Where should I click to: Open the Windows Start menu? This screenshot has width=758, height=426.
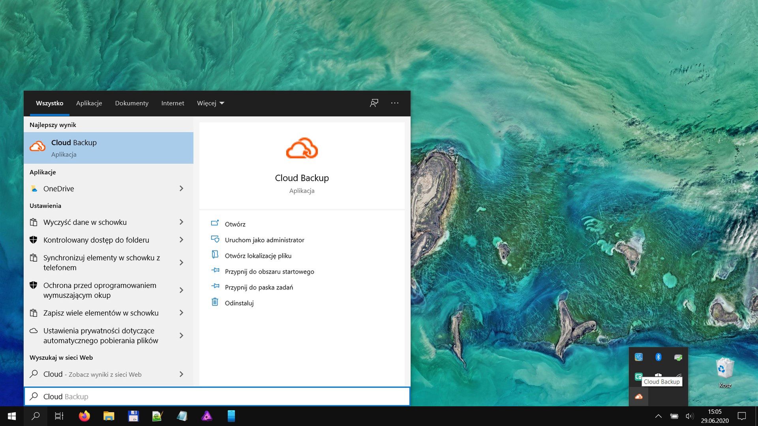pyautogui.click(x=12, y=416)
